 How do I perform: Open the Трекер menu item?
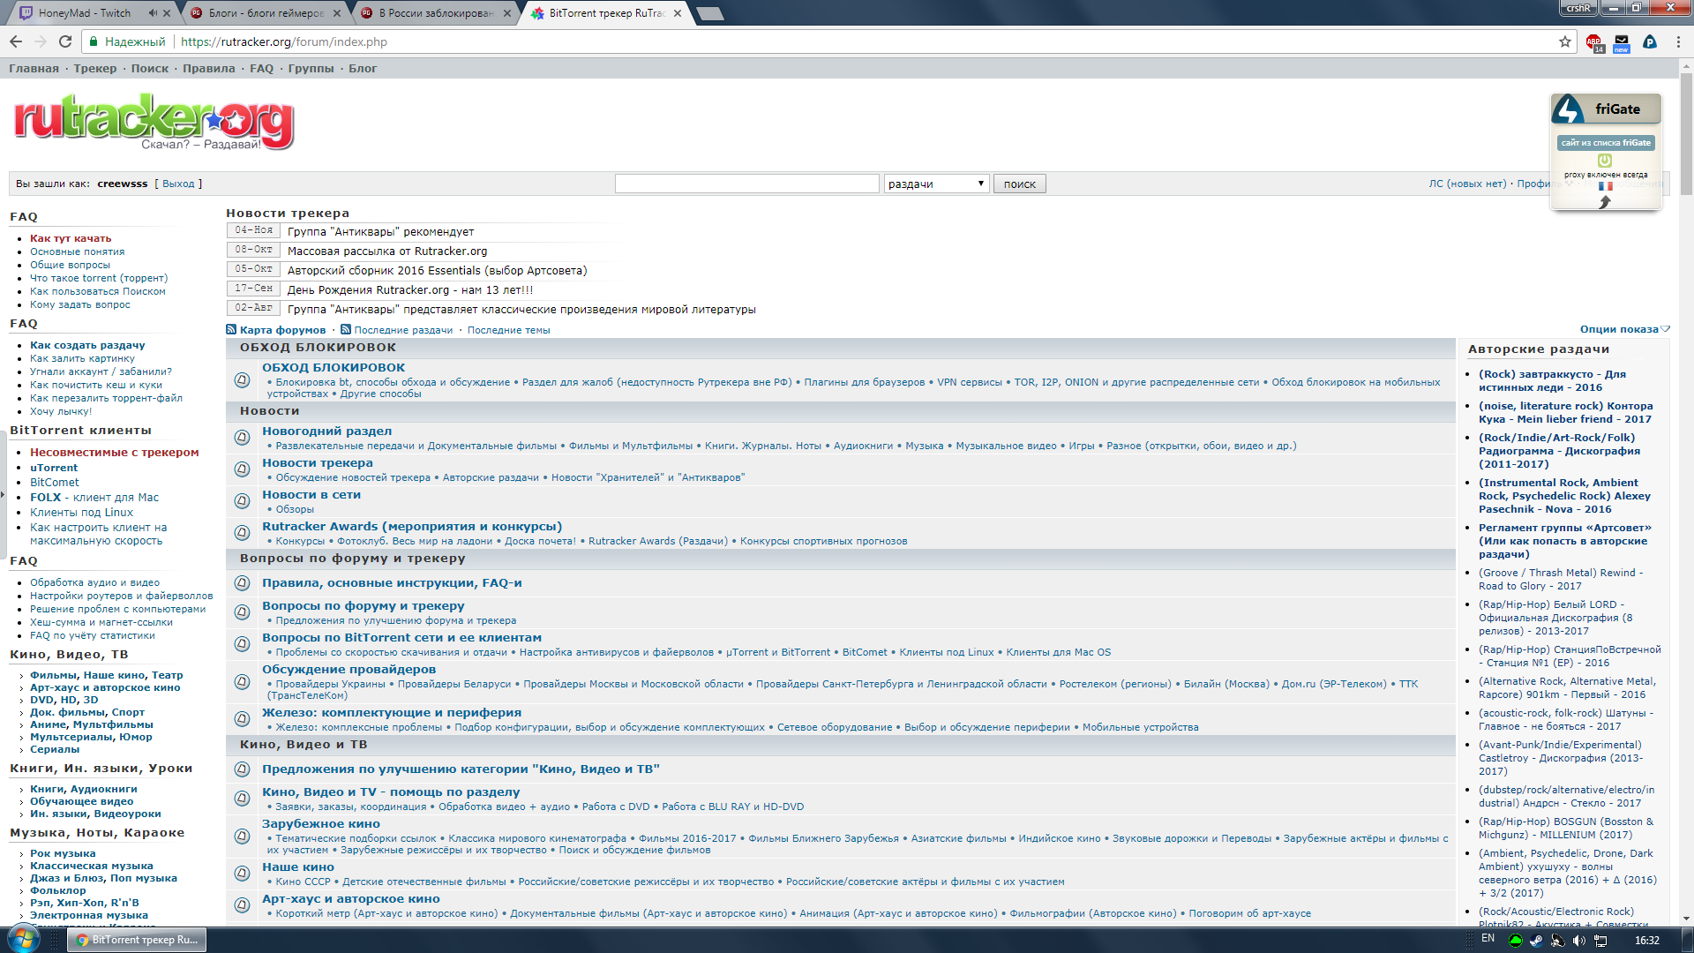click(x=95, y=68)
